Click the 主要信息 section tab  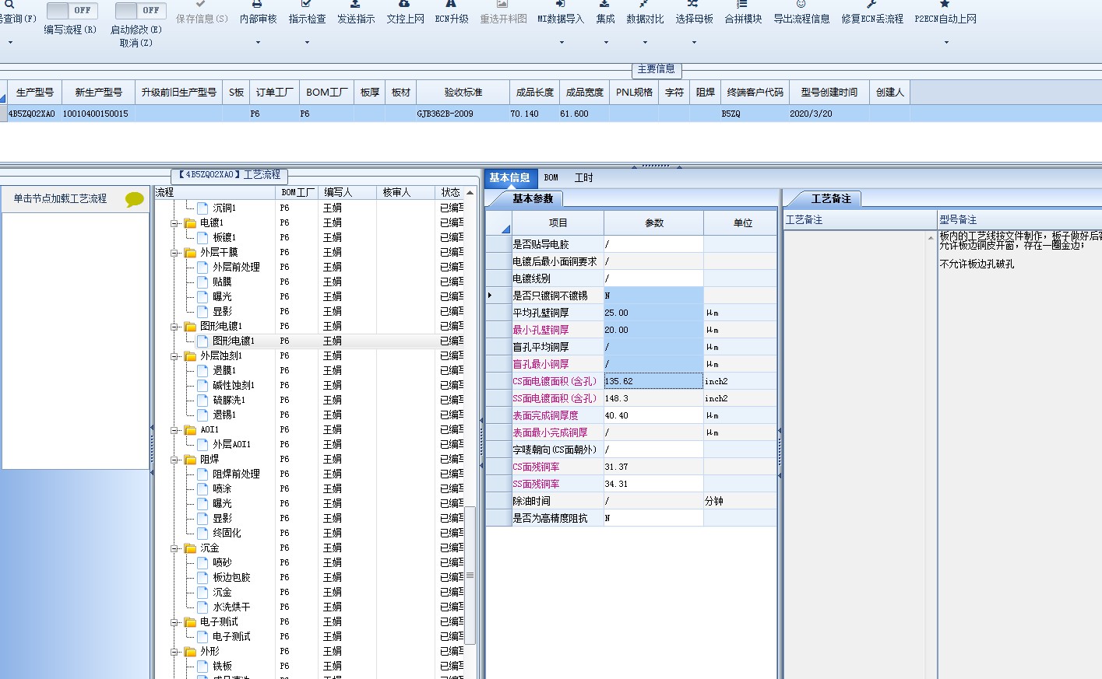click(x=657, y=69)
